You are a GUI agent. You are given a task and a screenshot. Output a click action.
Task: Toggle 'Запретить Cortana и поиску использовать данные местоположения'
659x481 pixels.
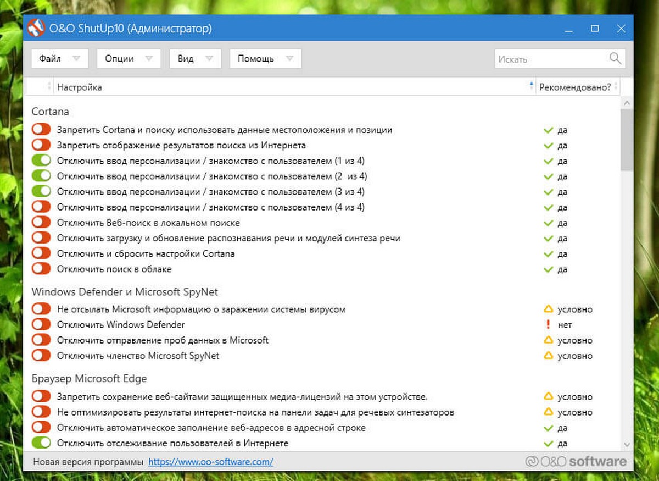(x=41, y=130)
